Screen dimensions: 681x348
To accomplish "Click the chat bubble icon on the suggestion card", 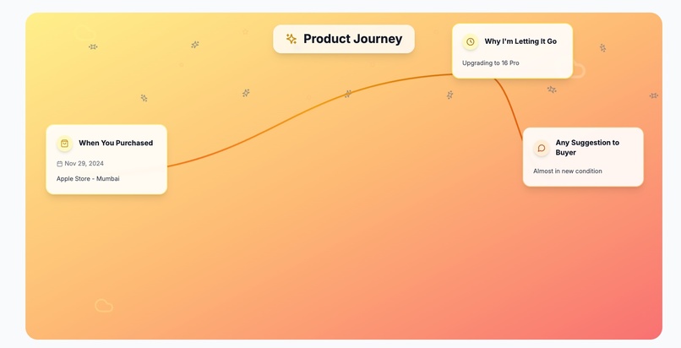I will point(541,149).
